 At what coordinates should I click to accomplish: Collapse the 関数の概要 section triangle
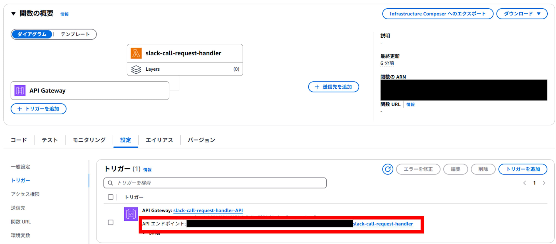[x=13, y=14]
